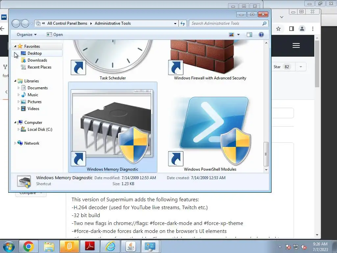Expand the Local Disk (C:) node
337x253 pixels.
18,129
